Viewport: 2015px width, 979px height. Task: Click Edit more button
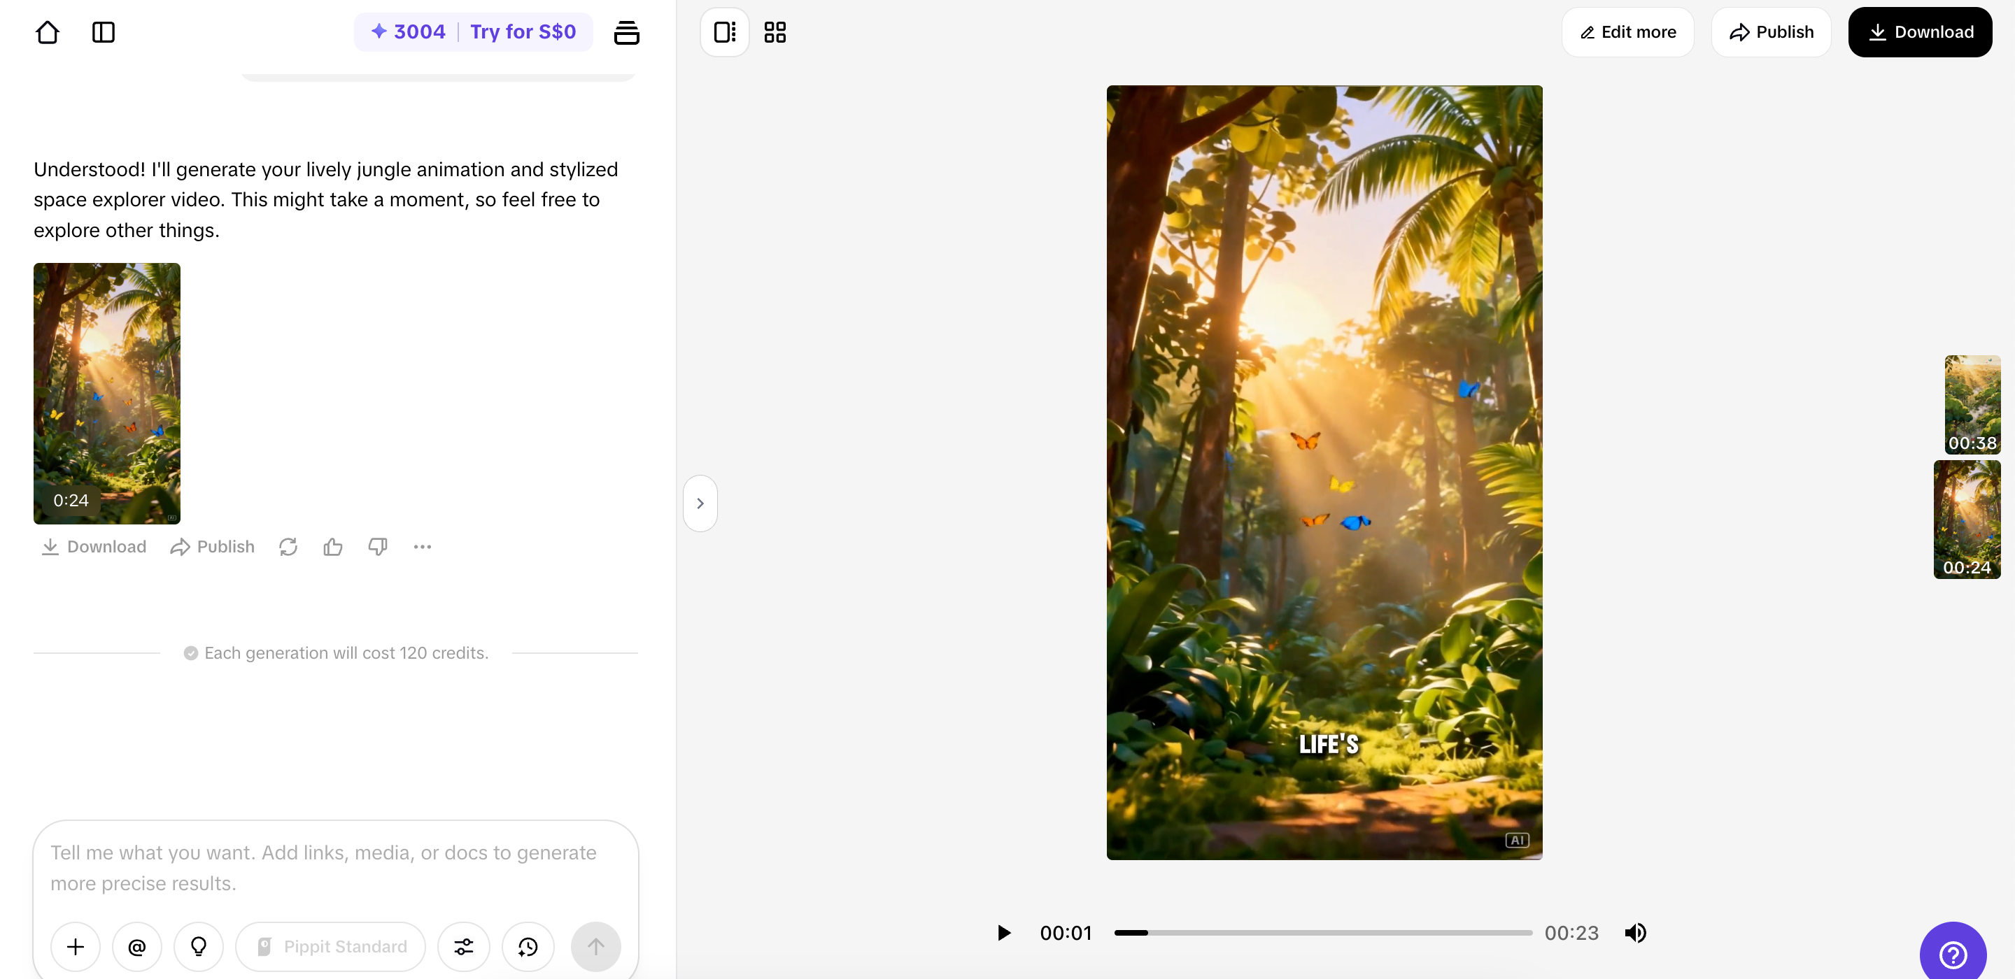(x=1628, y=32)
